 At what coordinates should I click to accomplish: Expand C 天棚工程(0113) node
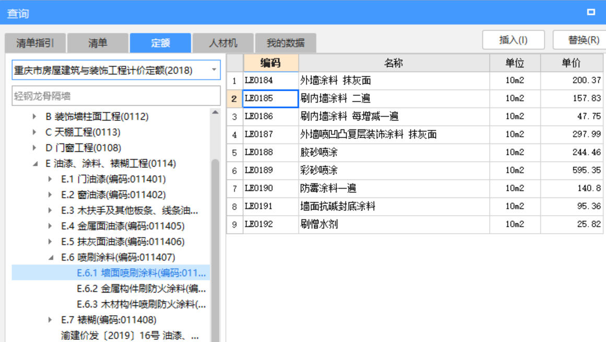pyautogui.click(x=34, y=132)
